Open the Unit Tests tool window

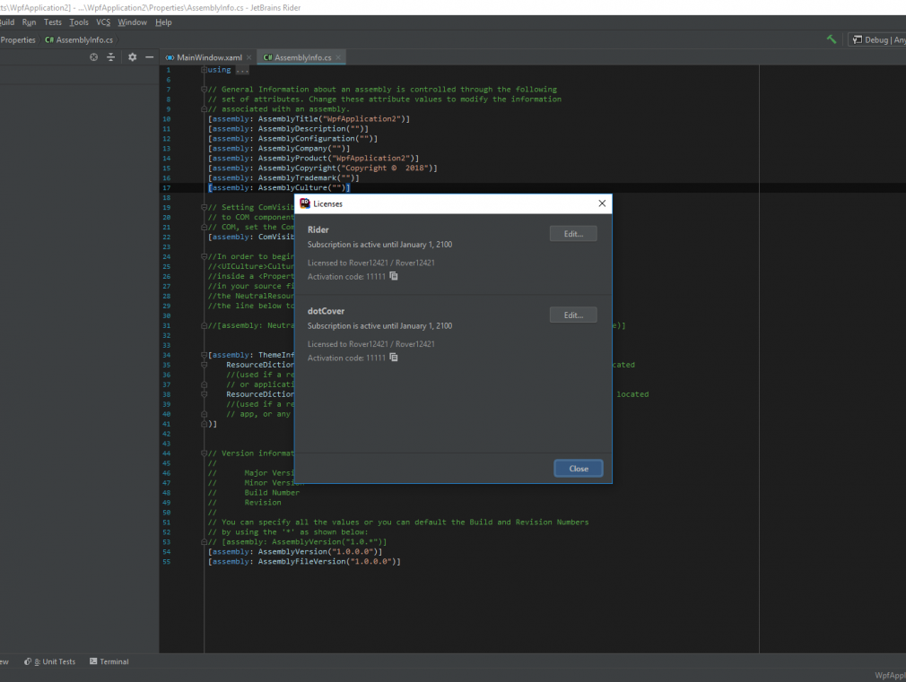click(x=49, y=661)
